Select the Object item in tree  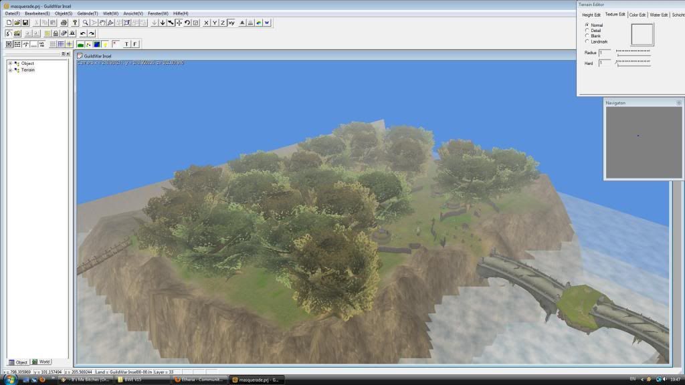tap(27, 63)
